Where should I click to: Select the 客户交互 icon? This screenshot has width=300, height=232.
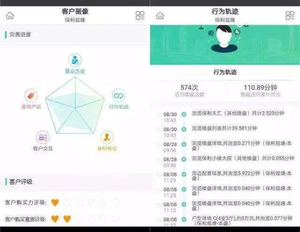tap(43, 137)
